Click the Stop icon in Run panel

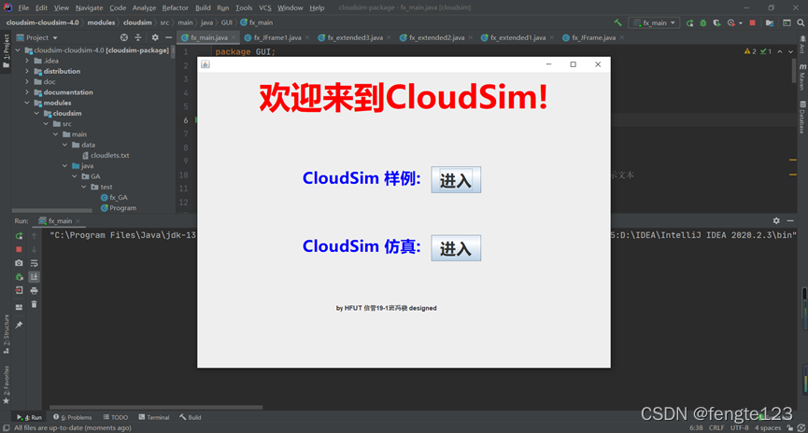(19, 249)
